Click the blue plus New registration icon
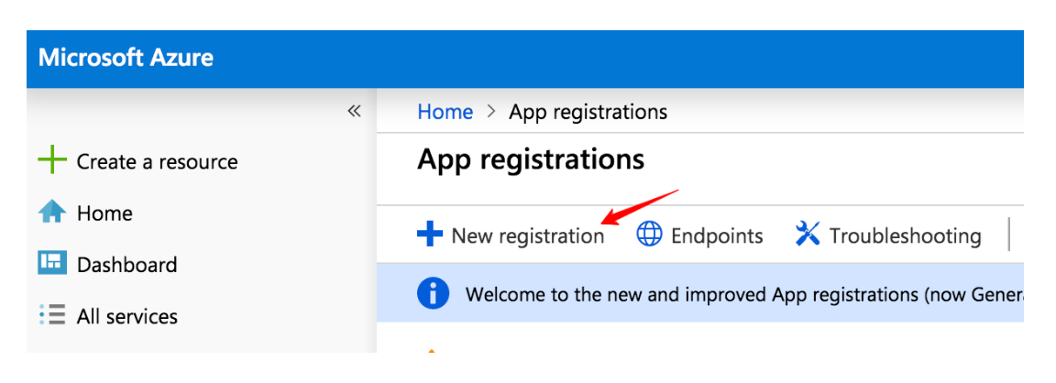This screenshot has height=383, width=1056. (429, 235)
